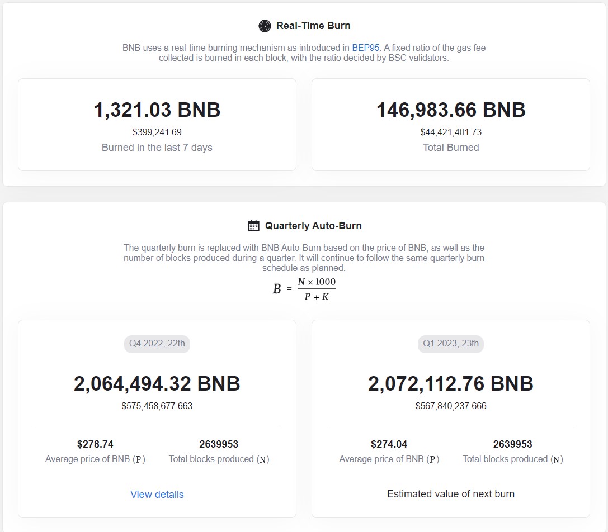The width and height of the screenshot is (608, 532).
Task: Click the clock icon beside Real-Time Burn
Action: point(265,26)
